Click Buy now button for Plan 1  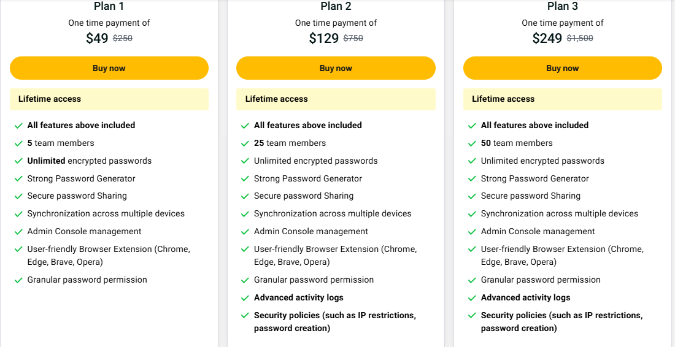[x=109, y=68]
